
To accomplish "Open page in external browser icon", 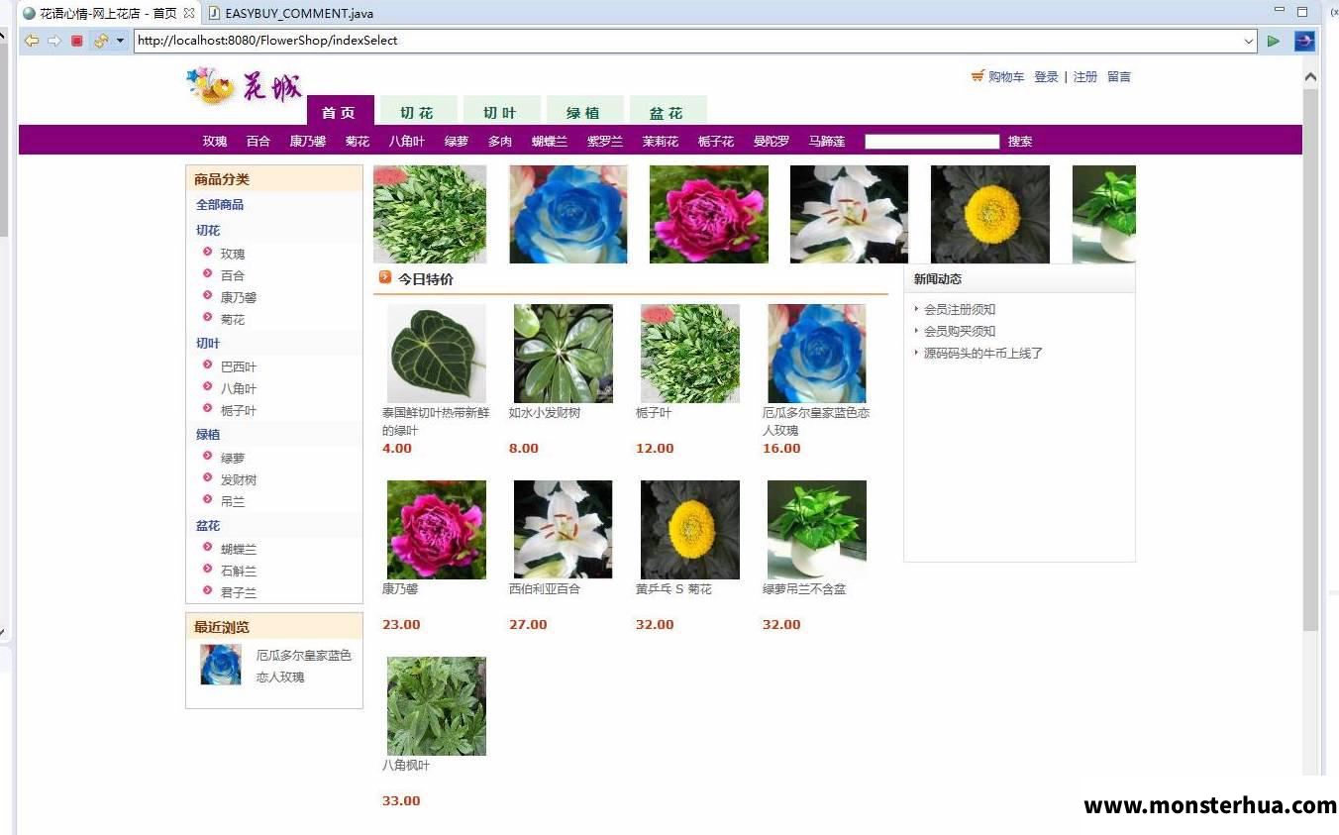I will coord(1304,41).
